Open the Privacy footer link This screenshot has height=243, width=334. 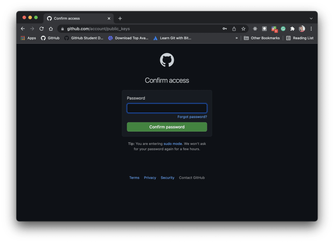click(150, 178)
